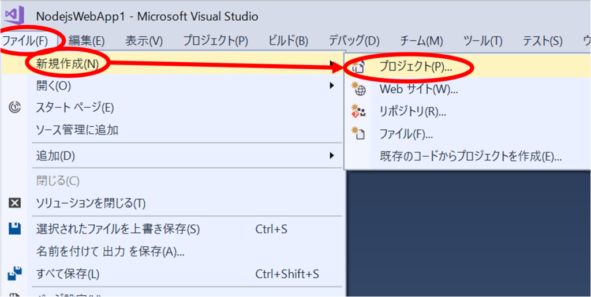Choose リポジトリ(R)... in submenu
Viewport: 591px width, 297px height.
[x=469, y=112]
